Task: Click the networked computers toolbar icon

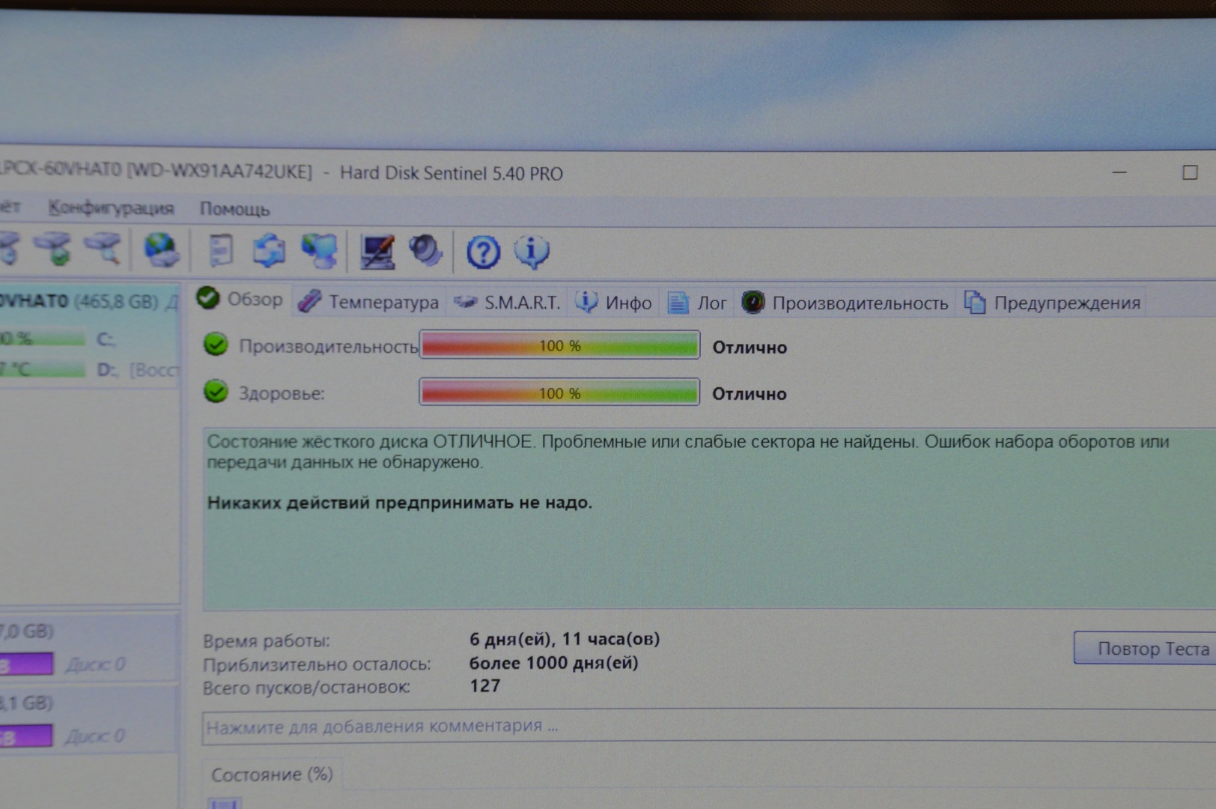Action: [319, 251]
